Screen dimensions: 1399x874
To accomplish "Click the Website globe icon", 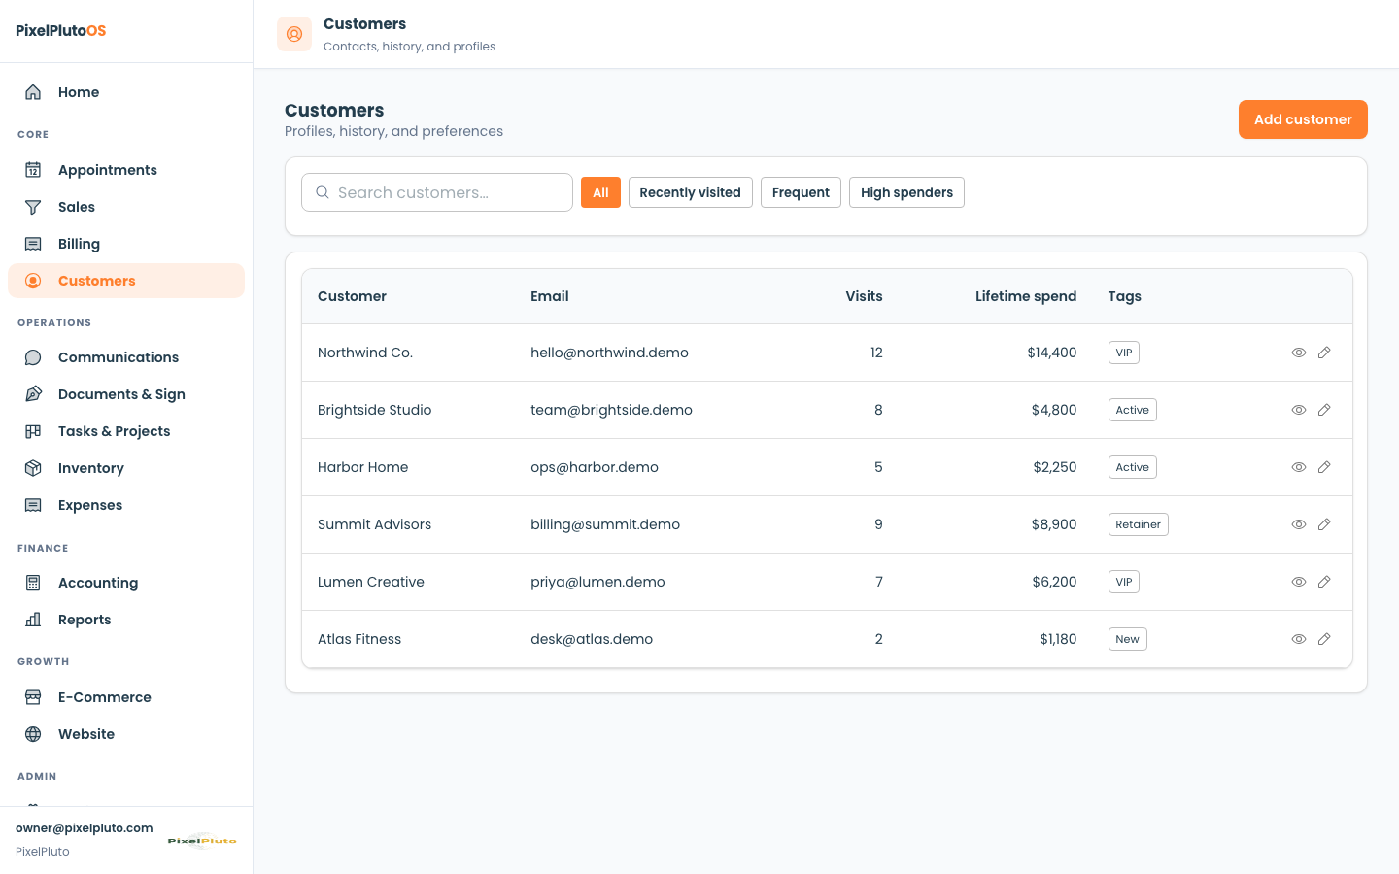I will click(x=33, y=734).
